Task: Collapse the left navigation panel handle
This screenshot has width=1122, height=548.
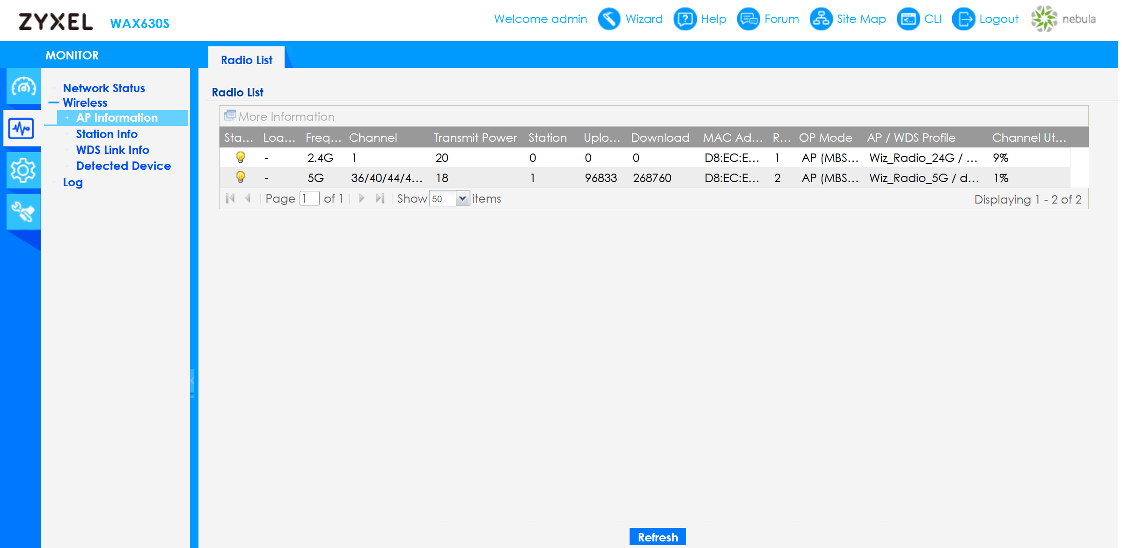Action: click(x=192, y=381)
